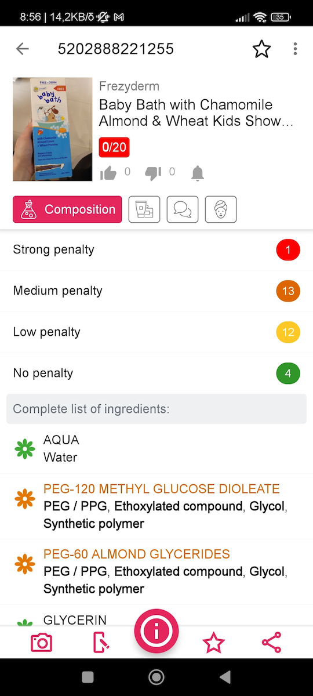Viewport: 313px width, 696px height.
Task: Open the skin type face icon tab
Action: click(221, 209)
